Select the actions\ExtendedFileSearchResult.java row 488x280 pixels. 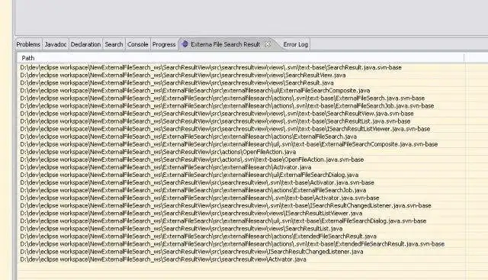coord(240,236)
